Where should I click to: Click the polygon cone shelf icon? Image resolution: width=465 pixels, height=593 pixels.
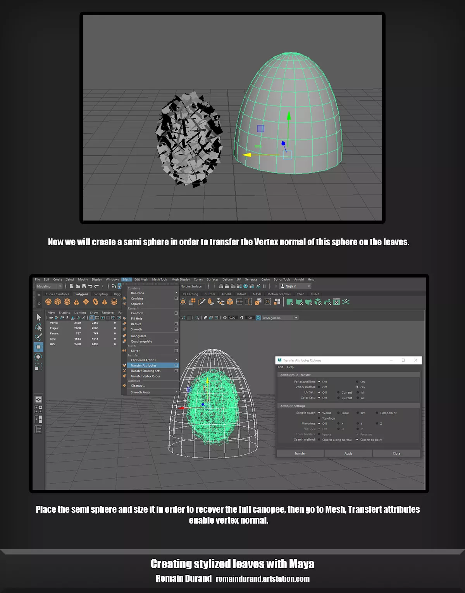coord(76,302)
